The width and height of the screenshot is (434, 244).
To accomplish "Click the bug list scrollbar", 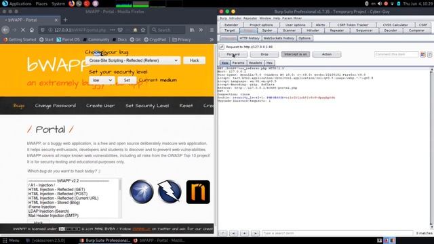I will click(120, 198).
